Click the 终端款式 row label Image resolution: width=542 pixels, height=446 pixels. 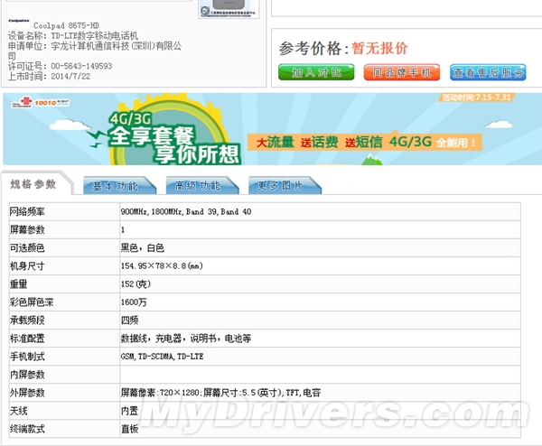[x=27, y=429]
